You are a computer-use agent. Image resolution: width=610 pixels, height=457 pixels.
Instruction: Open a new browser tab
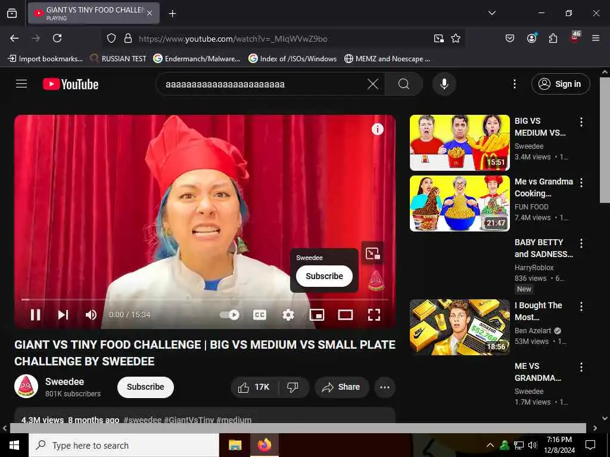point(172,14)
